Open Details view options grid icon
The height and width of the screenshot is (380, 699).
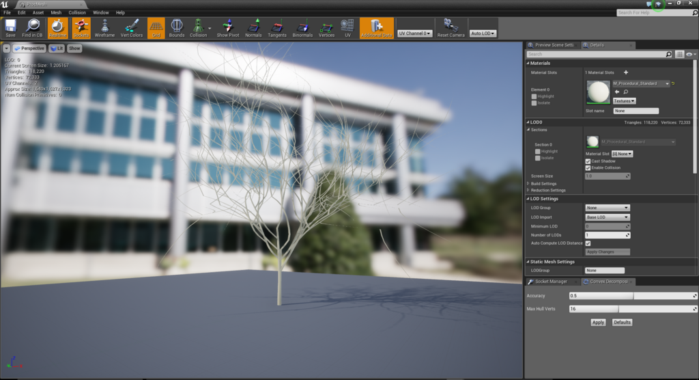(x=679, y=54)
